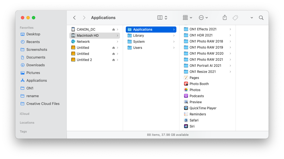The width and height of the screenshot is (284, 159).
Task: Select the Users folder
Action: 138,48
